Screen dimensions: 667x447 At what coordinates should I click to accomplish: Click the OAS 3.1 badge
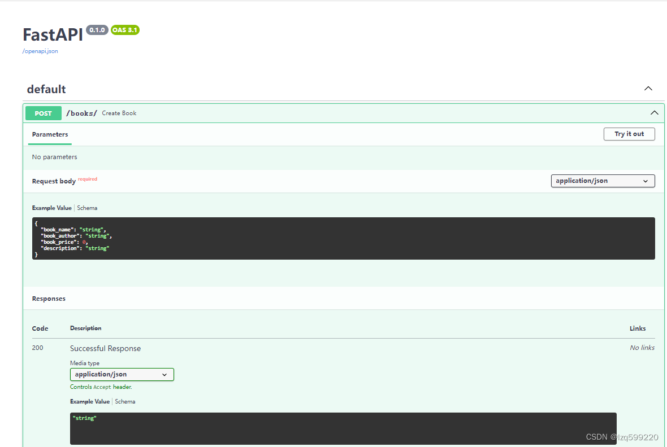(x=125, y=30)
